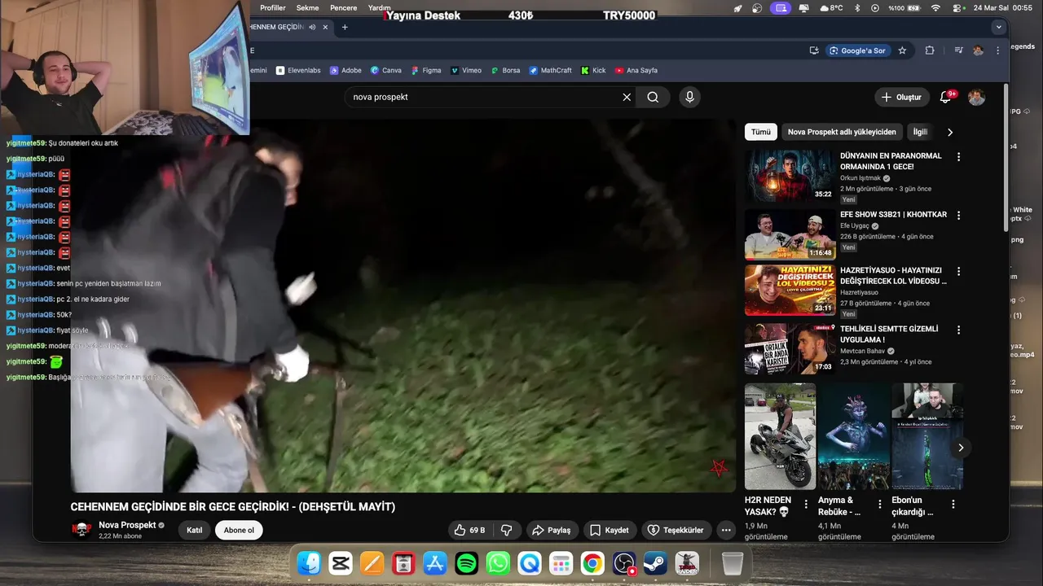Open the Sekme menu
The height and width of the screenshot is (586, 1043).
[x=308, y=7]
